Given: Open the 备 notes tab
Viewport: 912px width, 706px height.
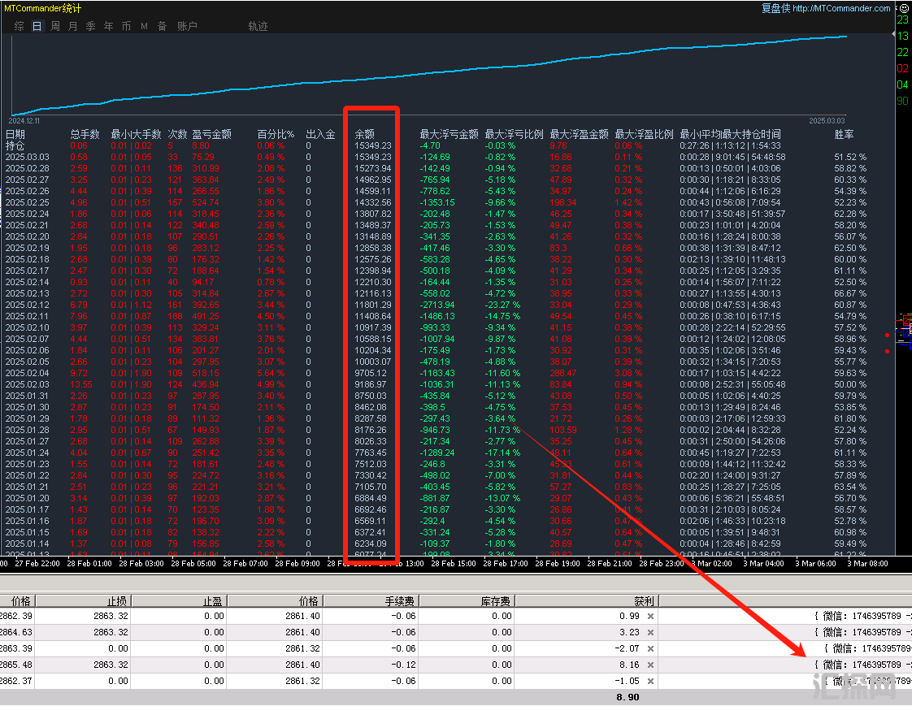Looking at the screenshot, I should (x=163, y=26).
